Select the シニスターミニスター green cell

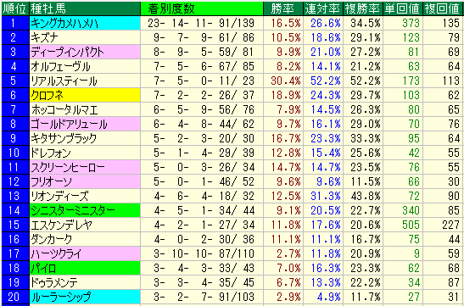(x=85, y=211)
